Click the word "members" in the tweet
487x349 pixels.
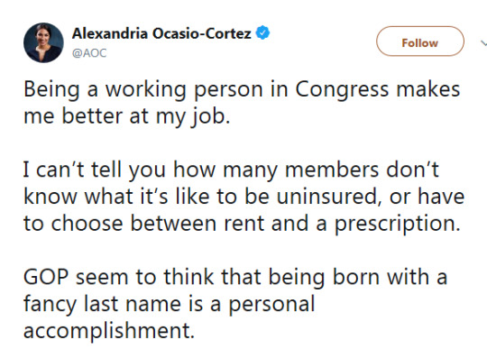332,170
